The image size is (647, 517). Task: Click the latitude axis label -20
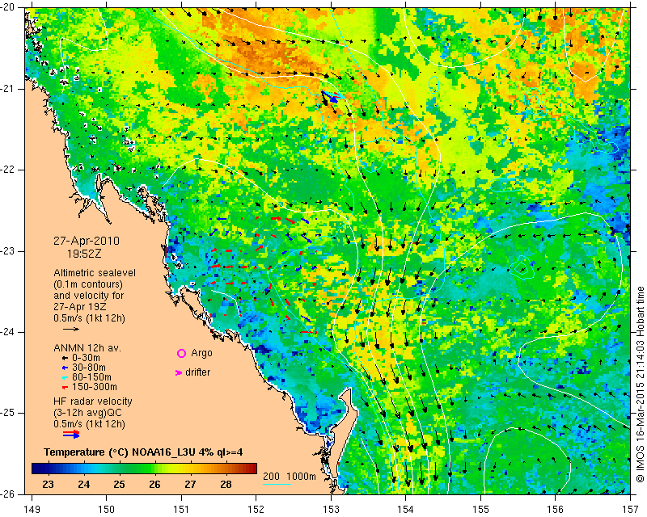7,7
